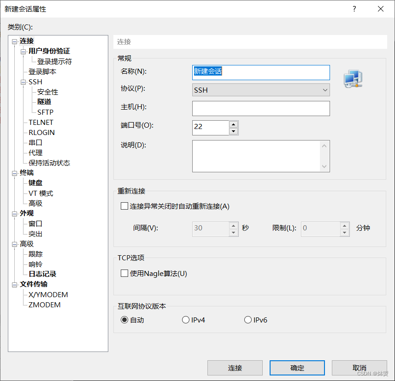Click the help question mark button
The width and height of the screenshot is (395, 381).
coord(354,9)
